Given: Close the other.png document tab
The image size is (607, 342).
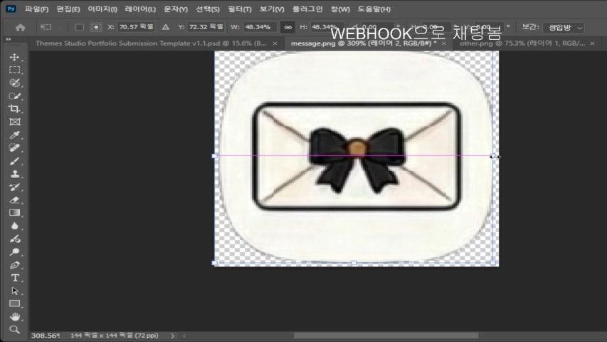Looking at the screenshot, I should point(592,43).
